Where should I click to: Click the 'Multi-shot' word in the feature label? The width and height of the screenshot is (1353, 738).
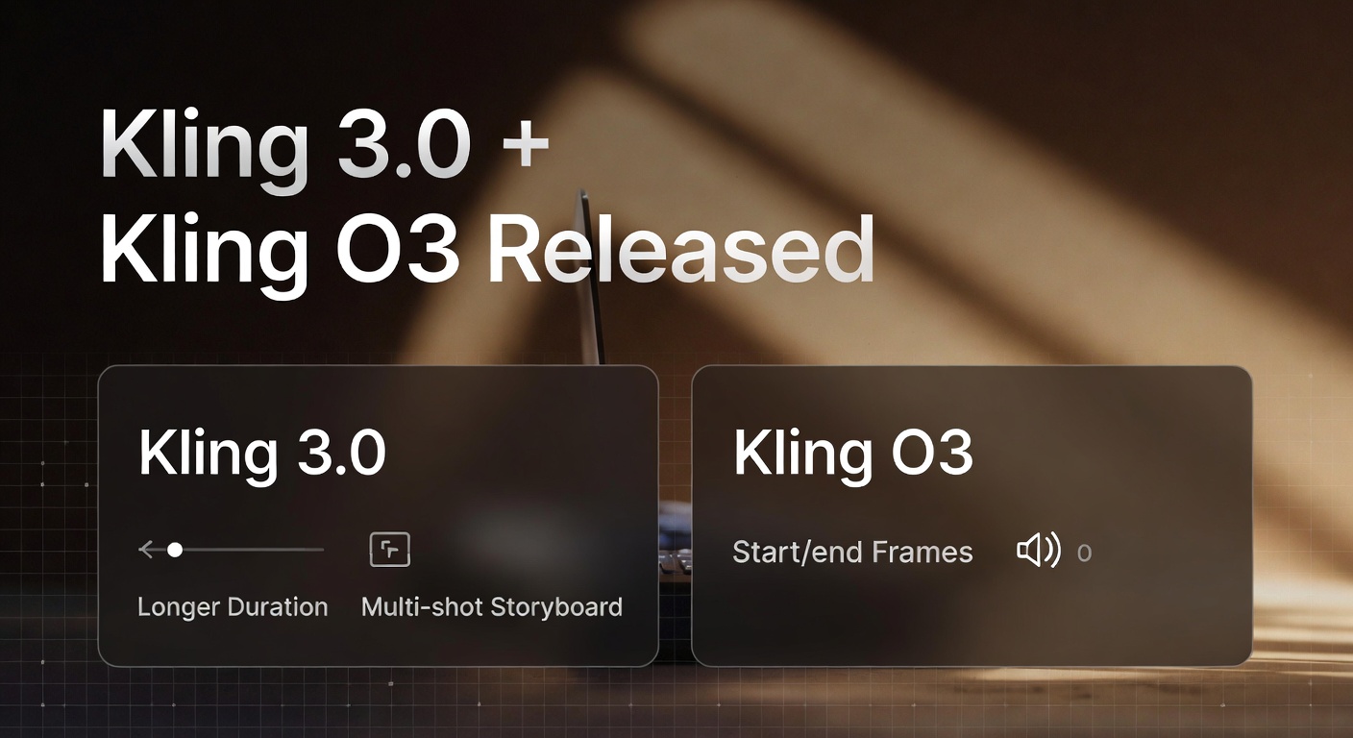423,607
